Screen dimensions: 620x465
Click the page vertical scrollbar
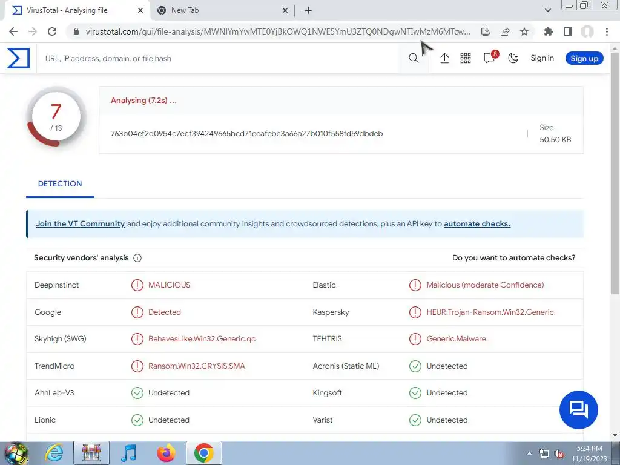tap(615, 174)
